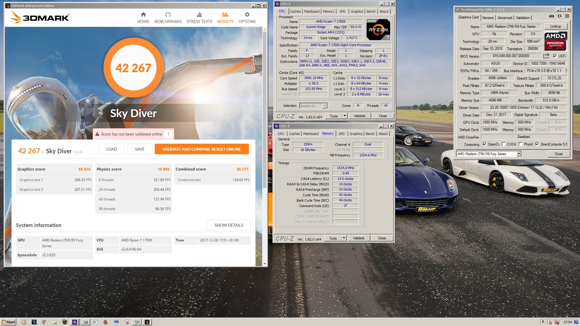
Task: Click the network tray icon
Action: click(557, 322)
